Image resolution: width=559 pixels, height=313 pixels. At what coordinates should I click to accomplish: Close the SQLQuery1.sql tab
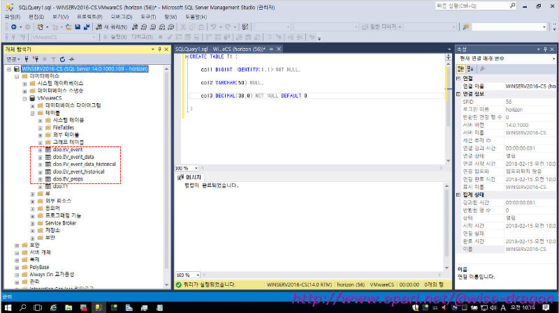279,49
